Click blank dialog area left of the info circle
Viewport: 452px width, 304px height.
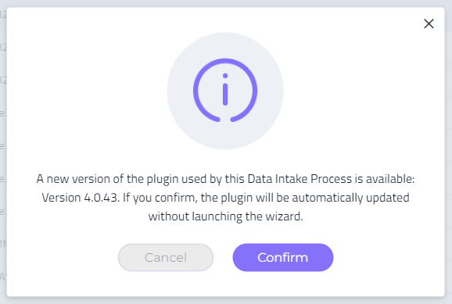tap(87, 91)
